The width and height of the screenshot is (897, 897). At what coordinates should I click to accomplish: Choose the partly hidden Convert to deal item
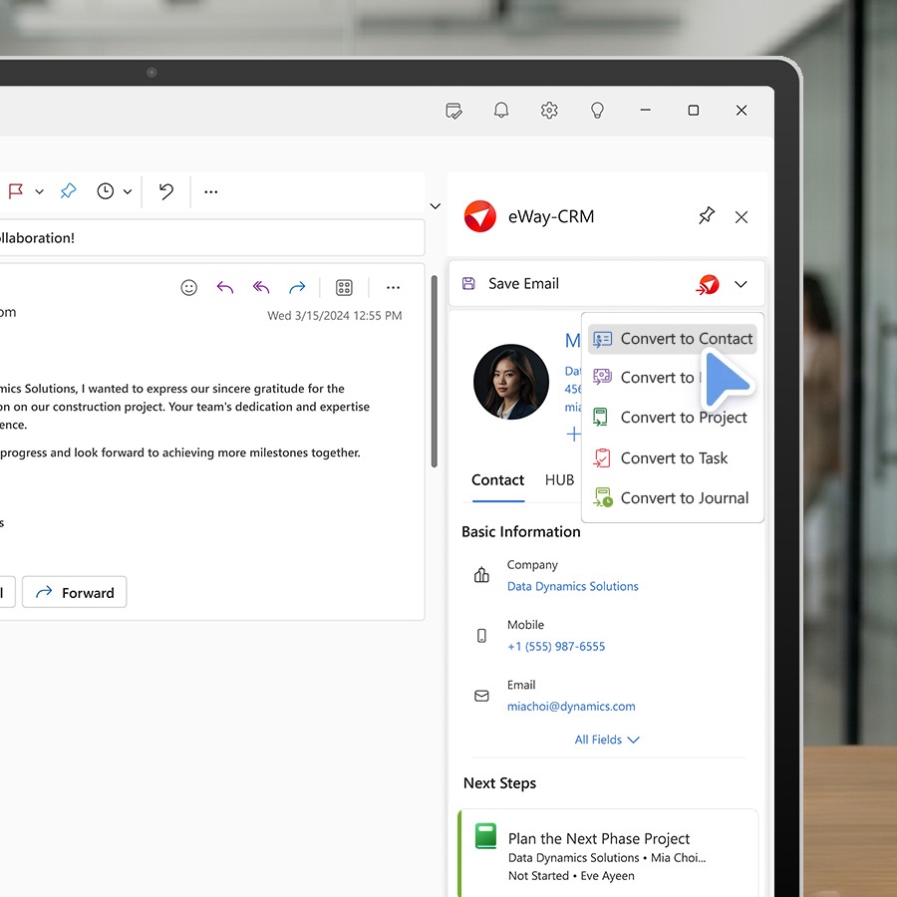[647, 378]
